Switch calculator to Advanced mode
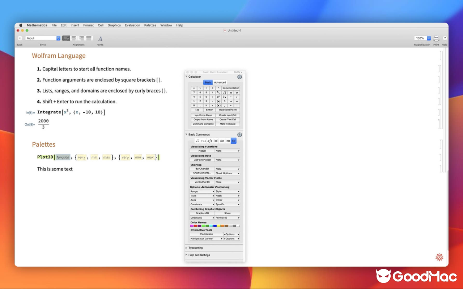The width and height of the screenshot is (463, 289). 220,82
